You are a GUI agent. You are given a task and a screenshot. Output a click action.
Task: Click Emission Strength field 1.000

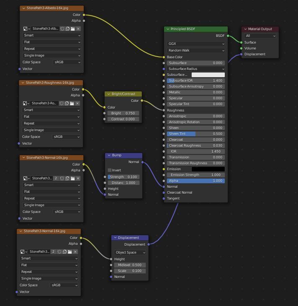tap(196, 175)
